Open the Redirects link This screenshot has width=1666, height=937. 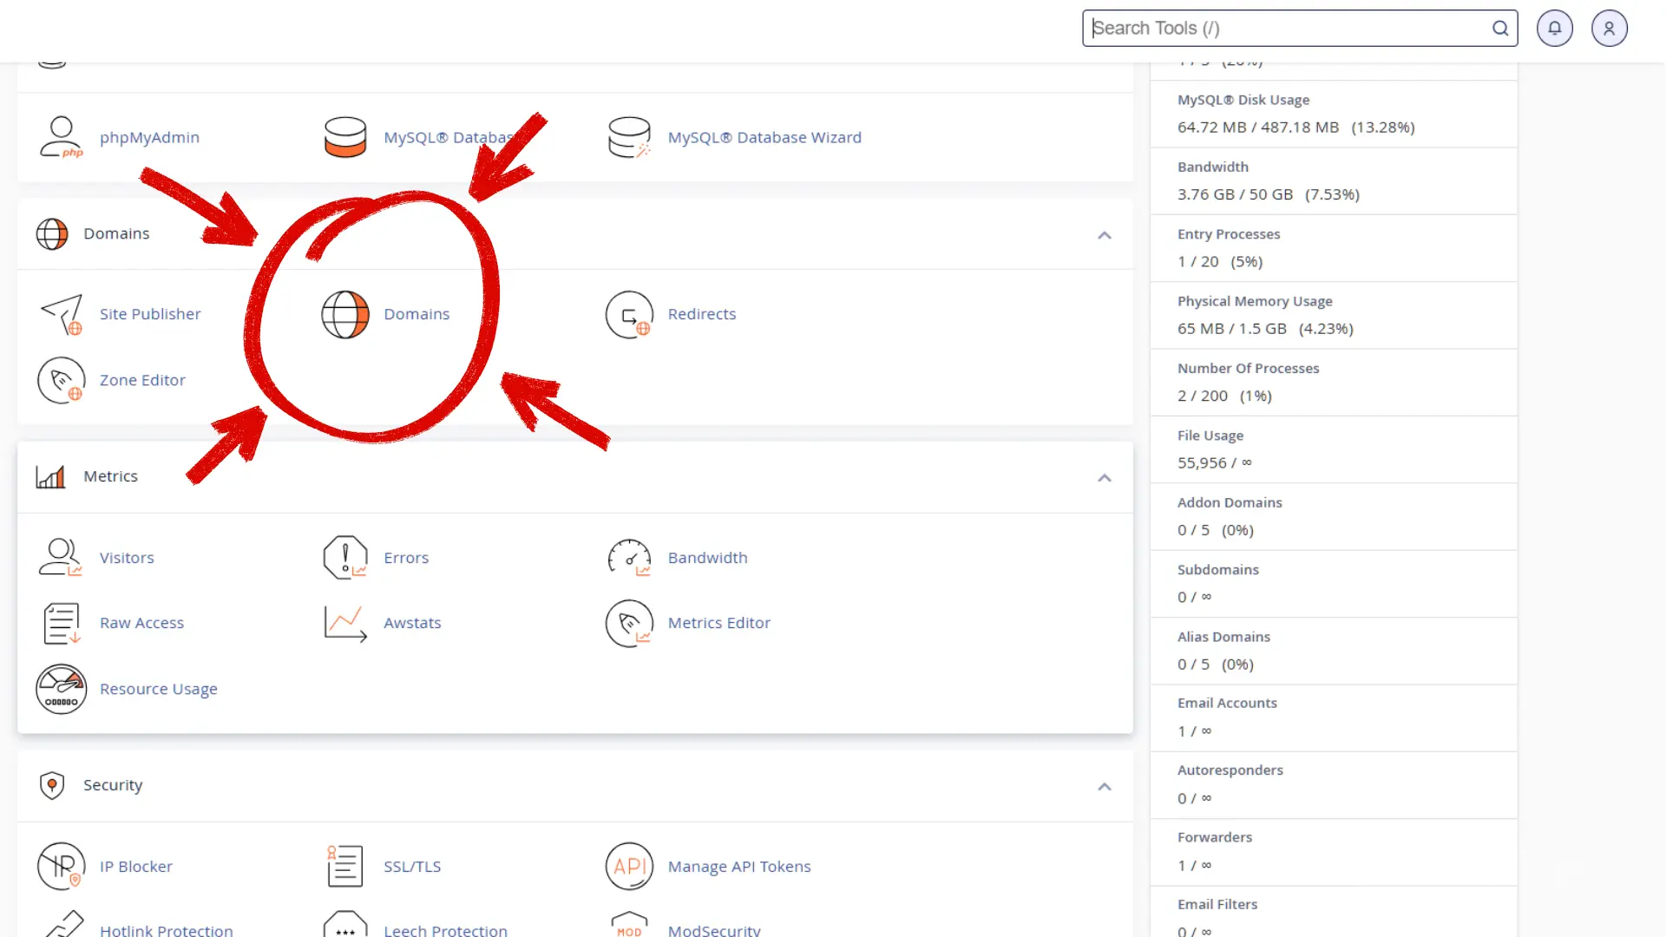tap(702, 314)
